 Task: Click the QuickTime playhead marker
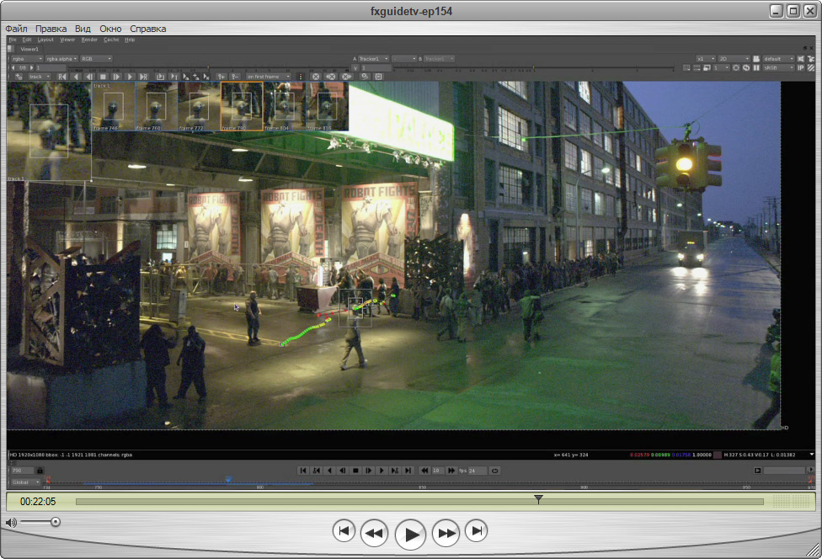[538, 499]
